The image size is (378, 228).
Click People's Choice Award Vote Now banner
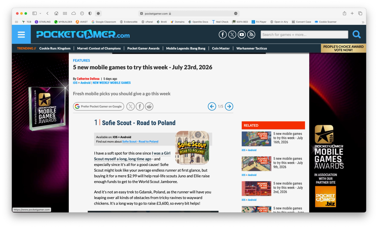(x=343, y=48)
